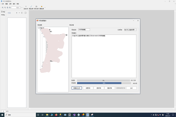Image resolution: width=176 pixels, height=117 pixels.
Task: Select the orange circle annotation tool
Action: (x=42, y=8)
